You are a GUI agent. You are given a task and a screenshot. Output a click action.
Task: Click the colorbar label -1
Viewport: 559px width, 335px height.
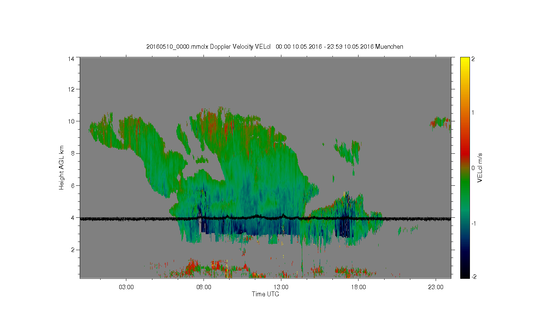(473, 223)
